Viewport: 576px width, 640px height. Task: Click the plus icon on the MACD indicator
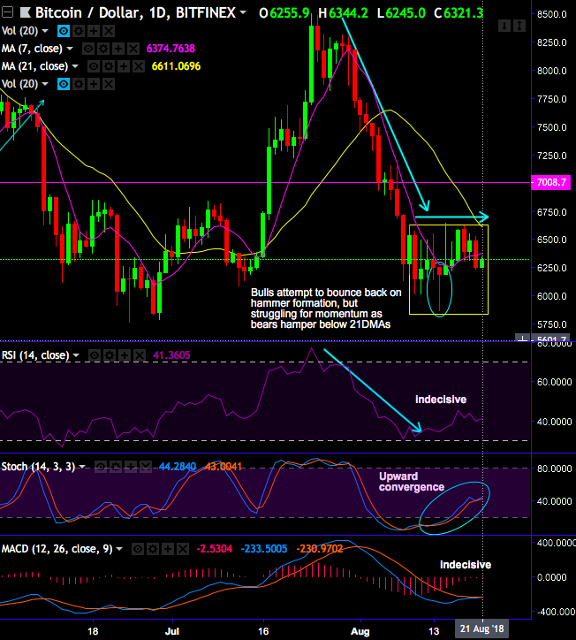pyautogui.click(x=168, y=549)
